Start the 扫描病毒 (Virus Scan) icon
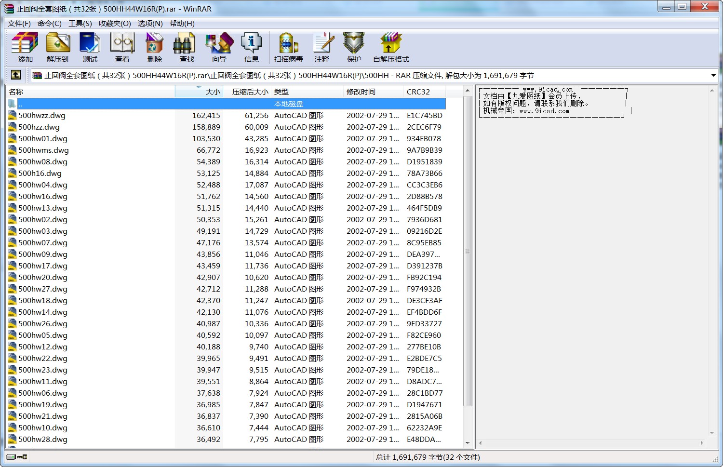Image resolution: width=723 pixels, height=467 pixels. point(288,47)
